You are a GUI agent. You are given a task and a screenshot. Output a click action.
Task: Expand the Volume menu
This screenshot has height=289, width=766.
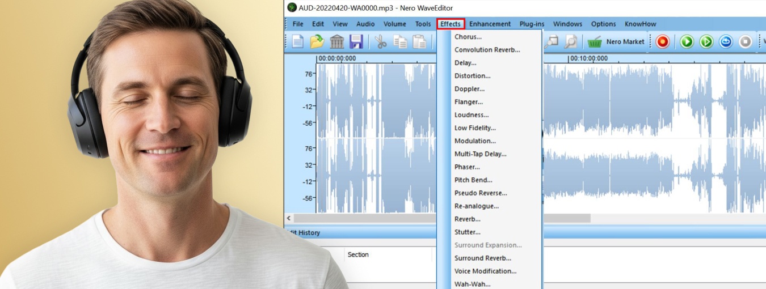tap(394, 24)
